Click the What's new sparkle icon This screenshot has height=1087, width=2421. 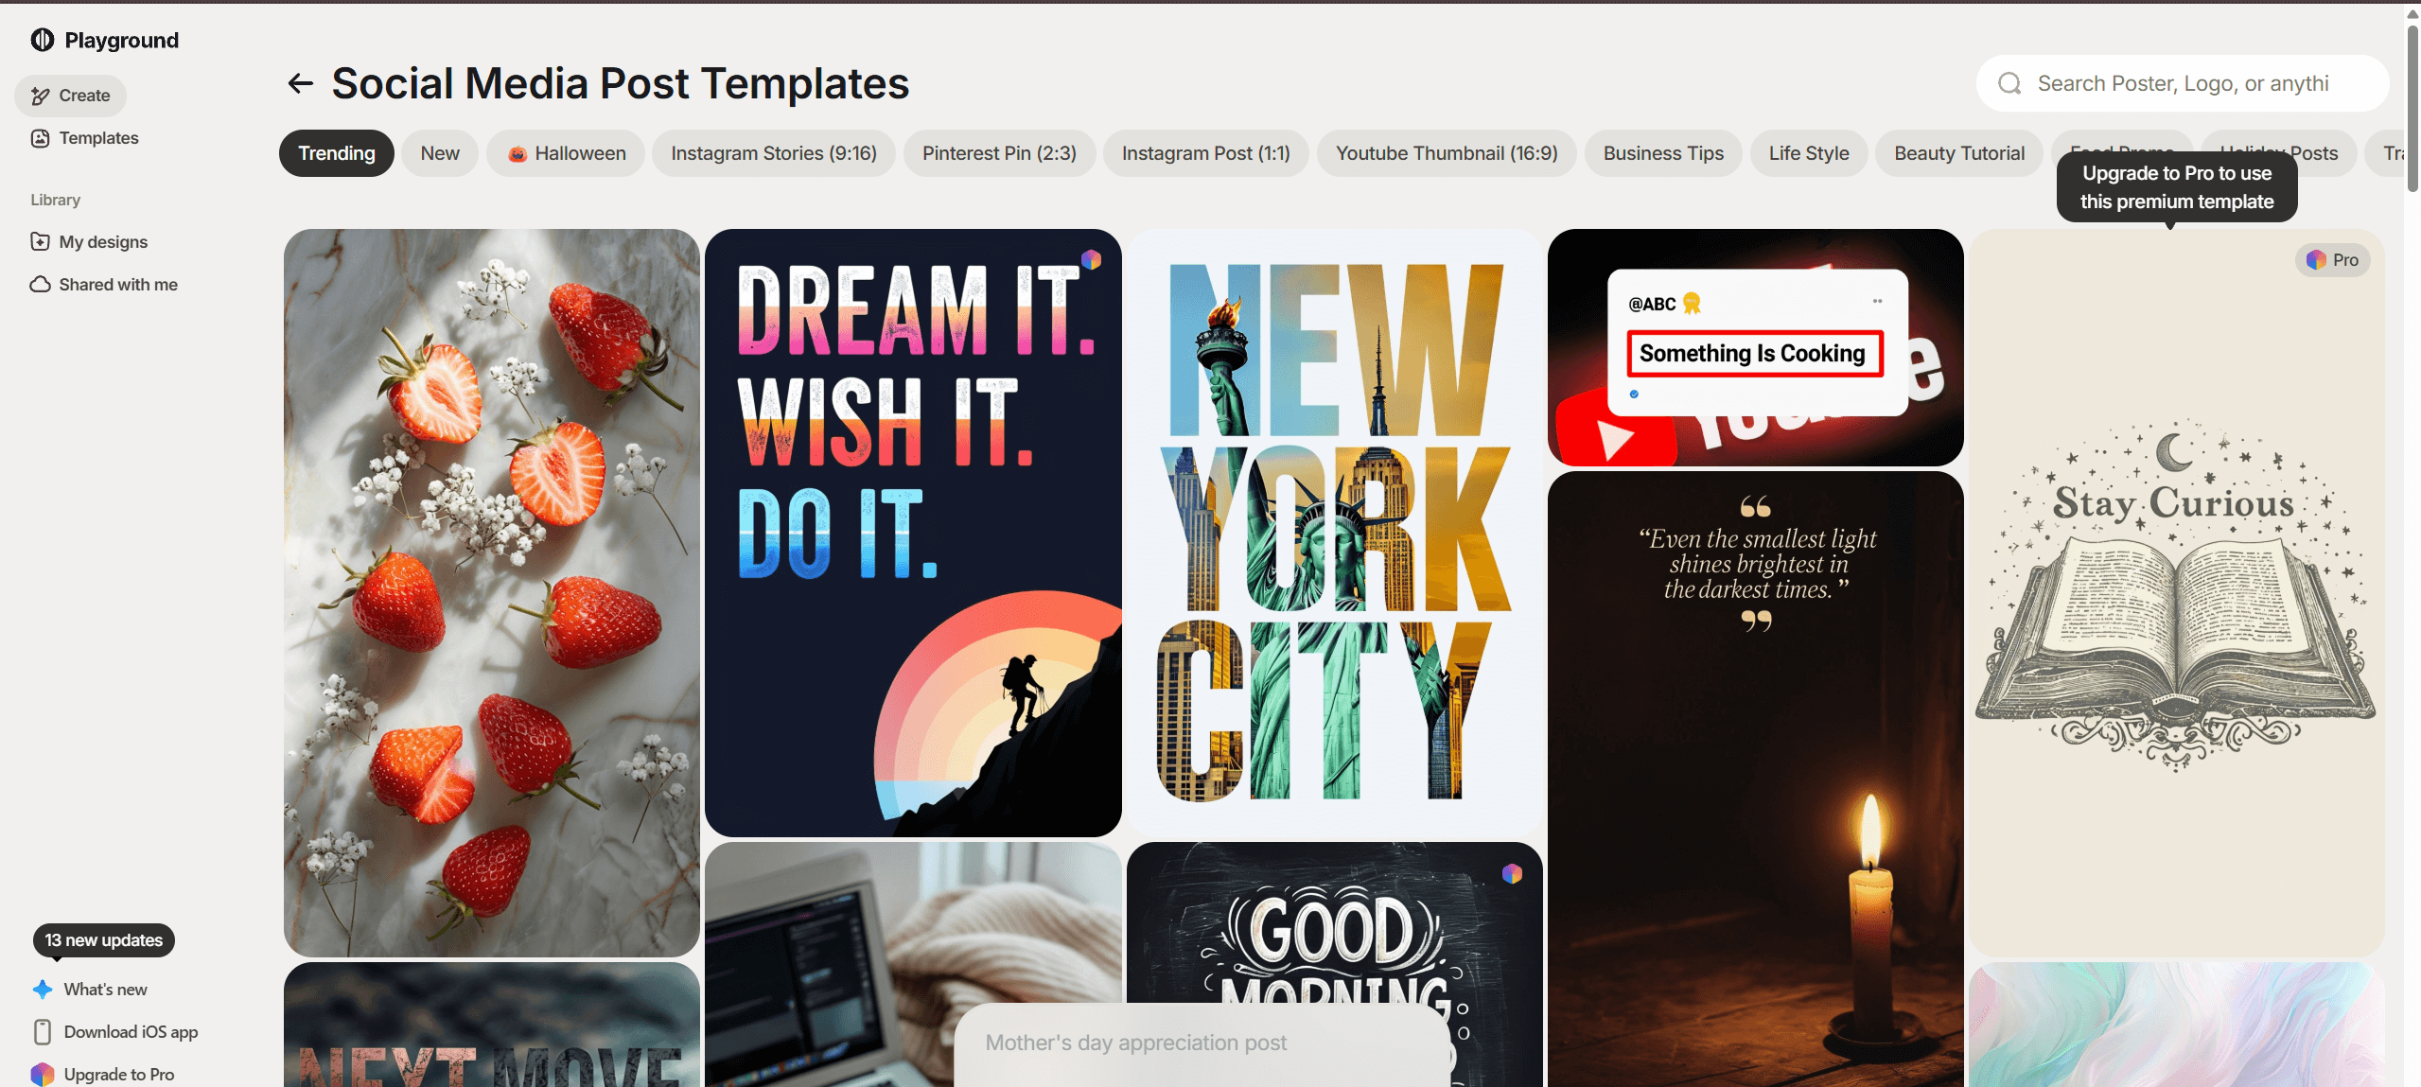(x=43, y=990)
